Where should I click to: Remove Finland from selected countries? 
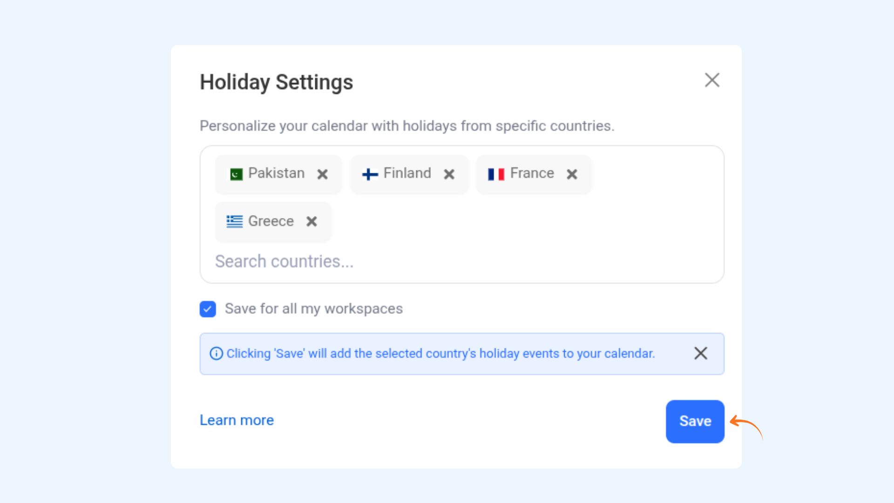point(449,174)
